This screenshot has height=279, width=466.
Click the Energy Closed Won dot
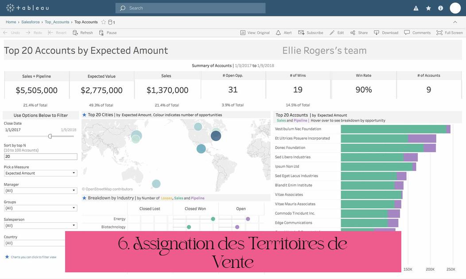pos(213,219)
